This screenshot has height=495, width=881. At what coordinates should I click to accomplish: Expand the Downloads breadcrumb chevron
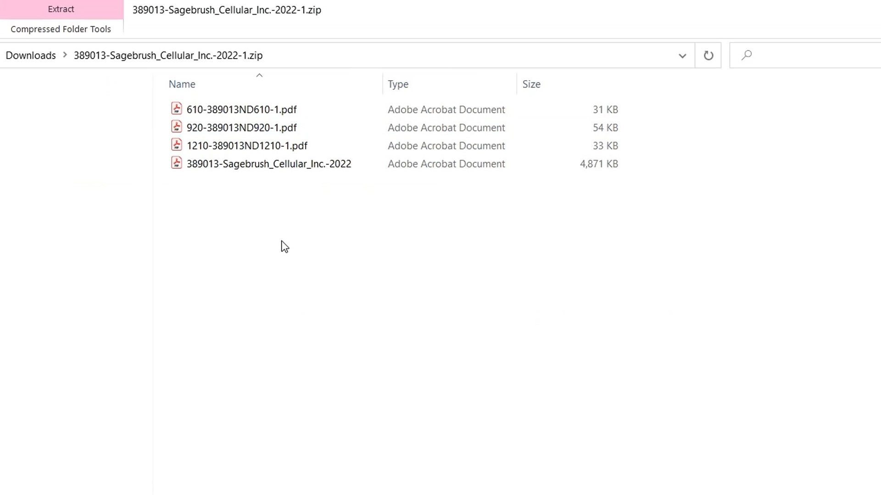[x=65, y=55]
